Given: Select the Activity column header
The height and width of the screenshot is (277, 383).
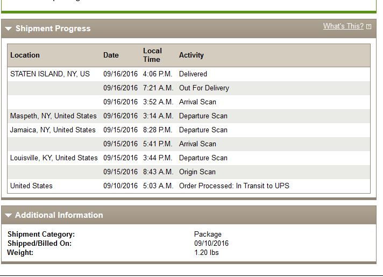Looking at the screenshot, I should click(191, 55).
